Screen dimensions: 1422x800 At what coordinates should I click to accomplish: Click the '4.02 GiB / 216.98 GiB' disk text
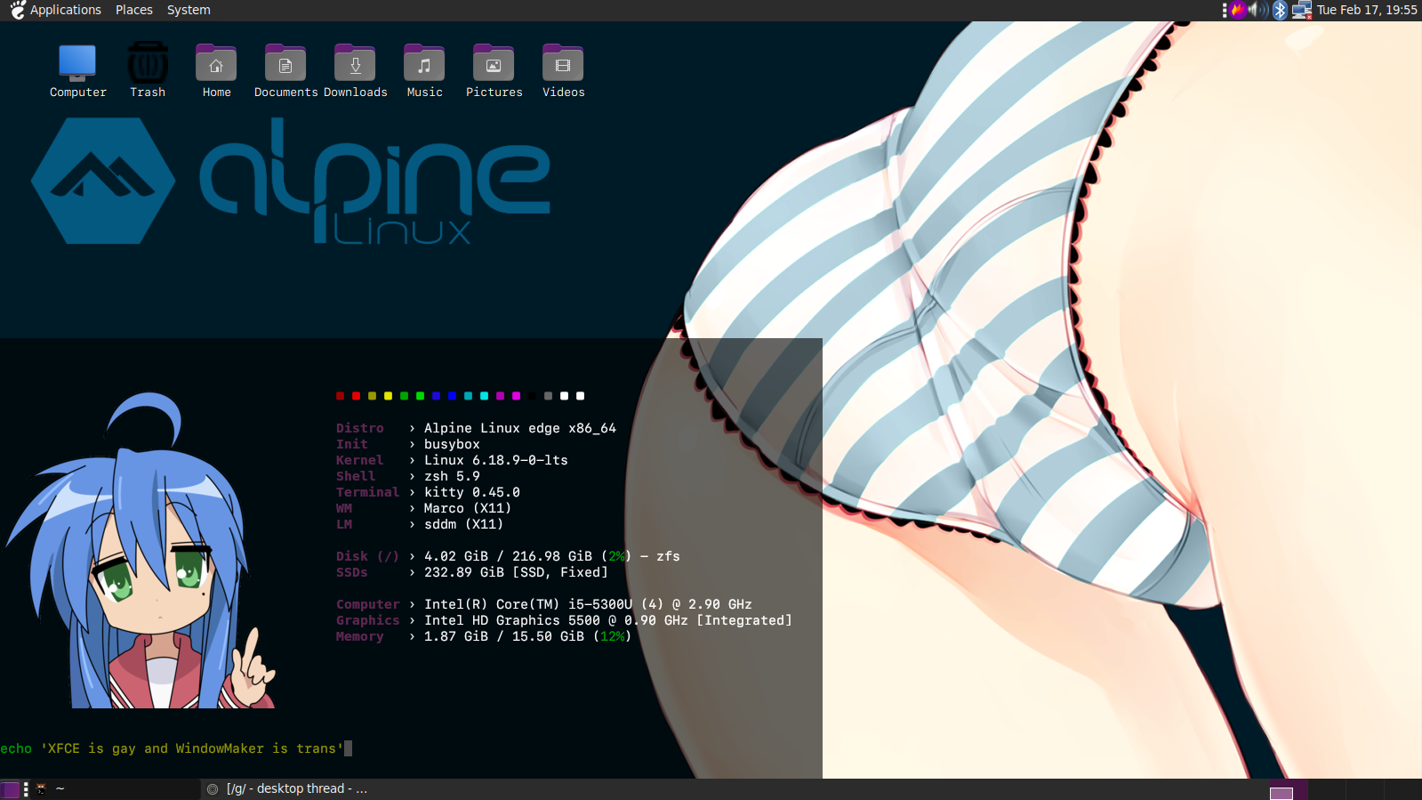click(x=508, y=556)
